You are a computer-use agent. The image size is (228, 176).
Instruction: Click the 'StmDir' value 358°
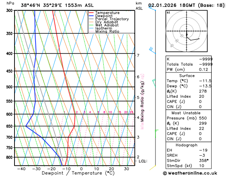204,160
